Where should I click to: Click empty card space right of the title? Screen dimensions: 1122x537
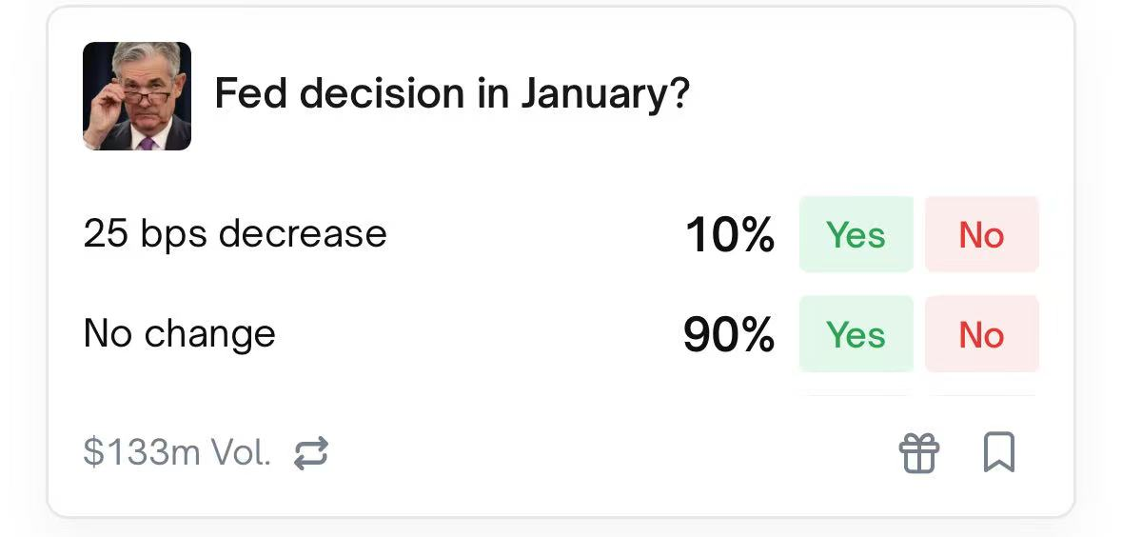876,95
